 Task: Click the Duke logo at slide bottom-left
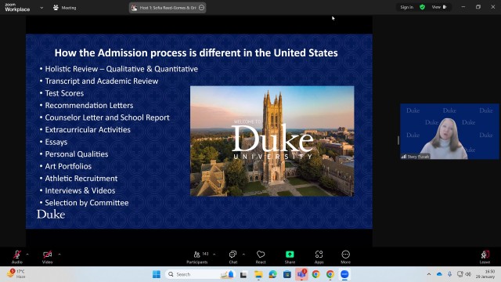(x=51, y=214)
